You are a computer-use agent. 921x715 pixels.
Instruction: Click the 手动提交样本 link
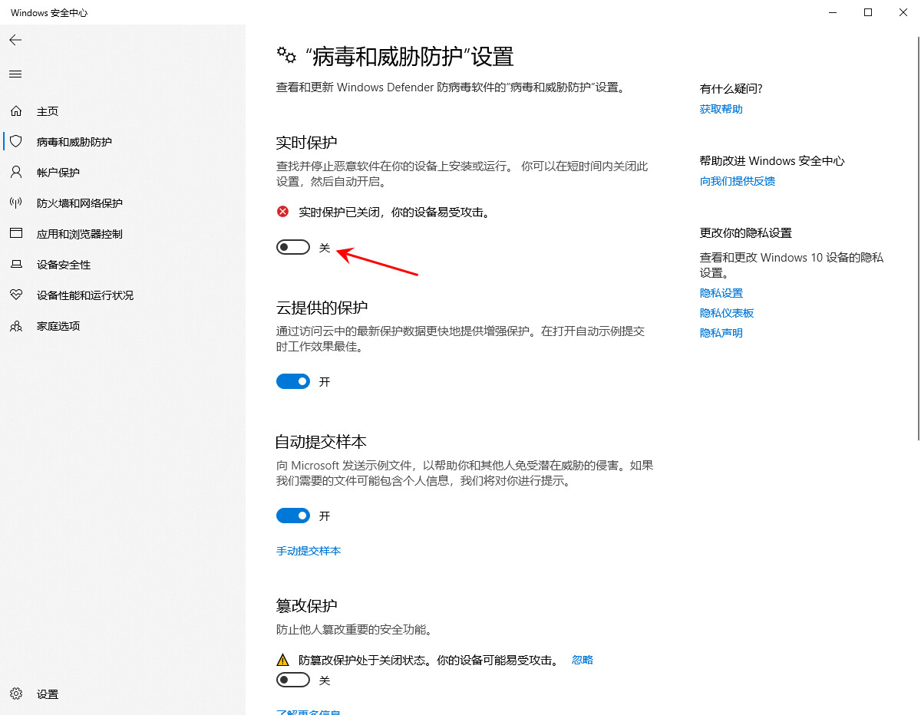click(309, 551)
